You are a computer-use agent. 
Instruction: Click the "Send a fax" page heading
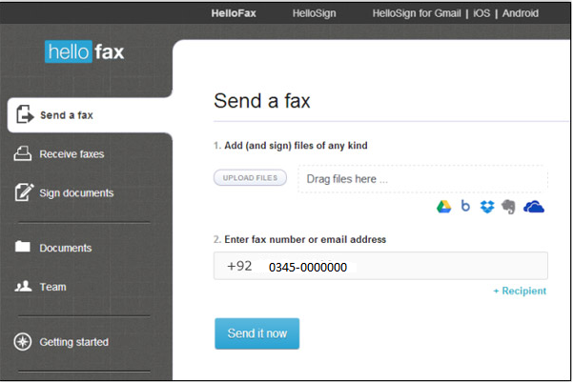pyautogui.click(x=262, y=101)
